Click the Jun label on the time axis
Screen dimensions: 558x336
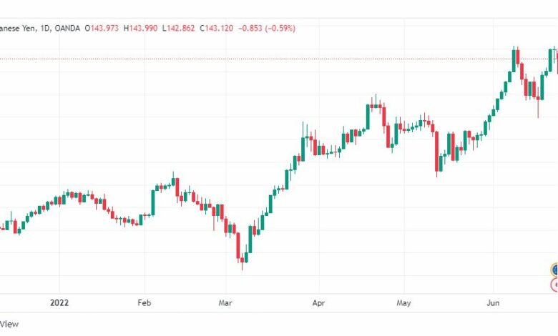[x=493, y=303]
